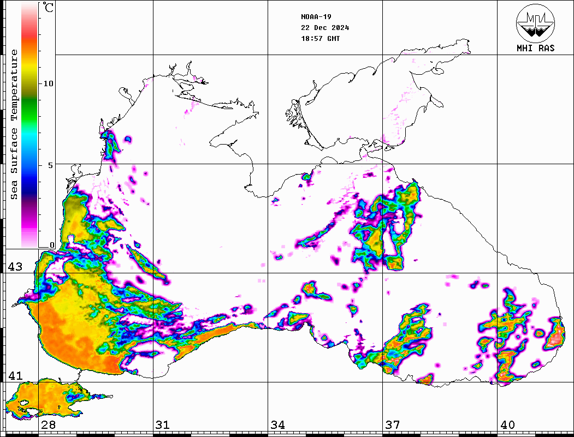
Task: Click longitude label '34'
Action: [x=277, y=424]
